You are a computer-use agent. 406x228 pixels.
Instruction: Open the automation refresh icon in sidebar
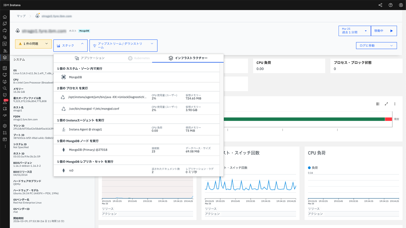tap(5, 108)
